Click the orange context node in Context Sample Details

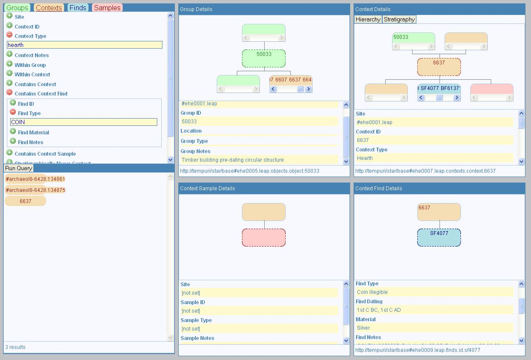(x=264, y=212)
